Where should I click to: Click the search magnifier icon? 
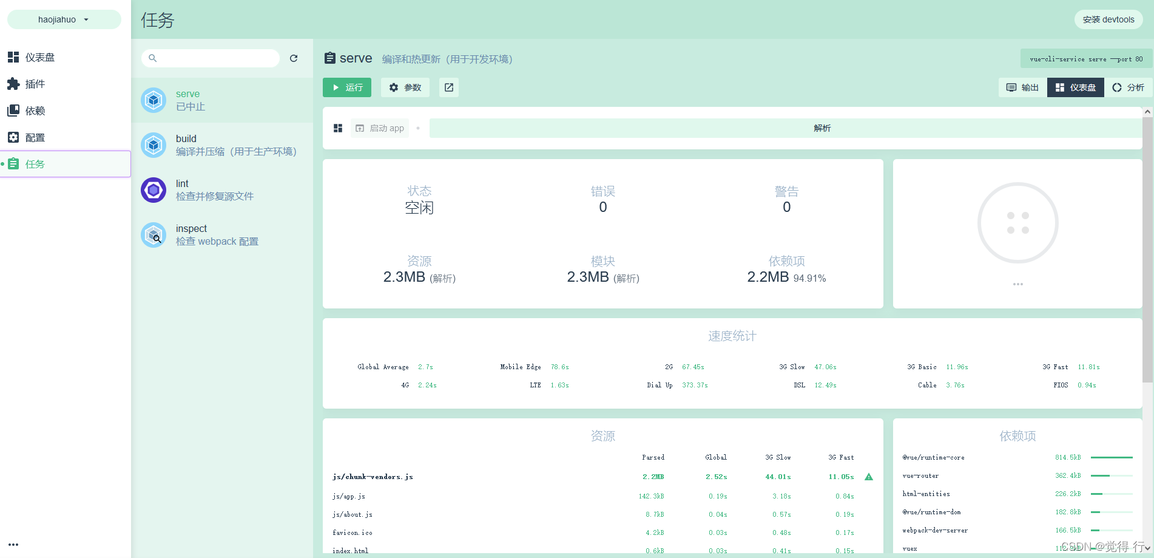pyautogui.click(x=153, y=58)
